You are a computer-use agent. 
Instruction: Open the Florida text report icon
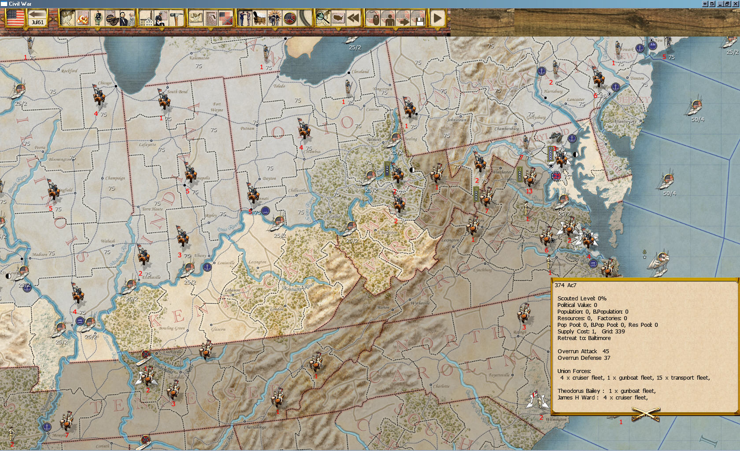pyautogui.click(x=211, y=18)
